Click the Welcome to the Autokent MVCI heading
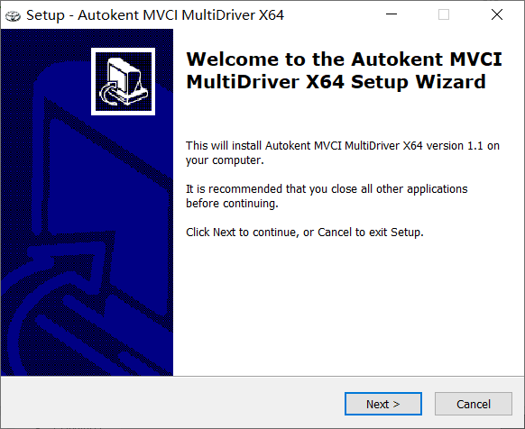This screenshot has height=429, width=525. 344,70
